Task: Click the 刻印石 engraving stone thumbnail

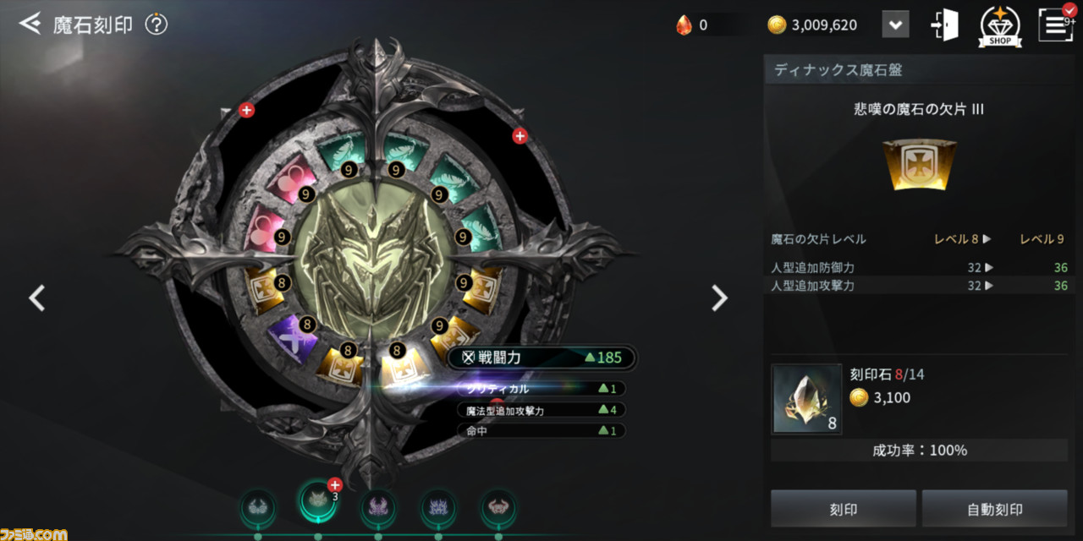Action: 805,398
